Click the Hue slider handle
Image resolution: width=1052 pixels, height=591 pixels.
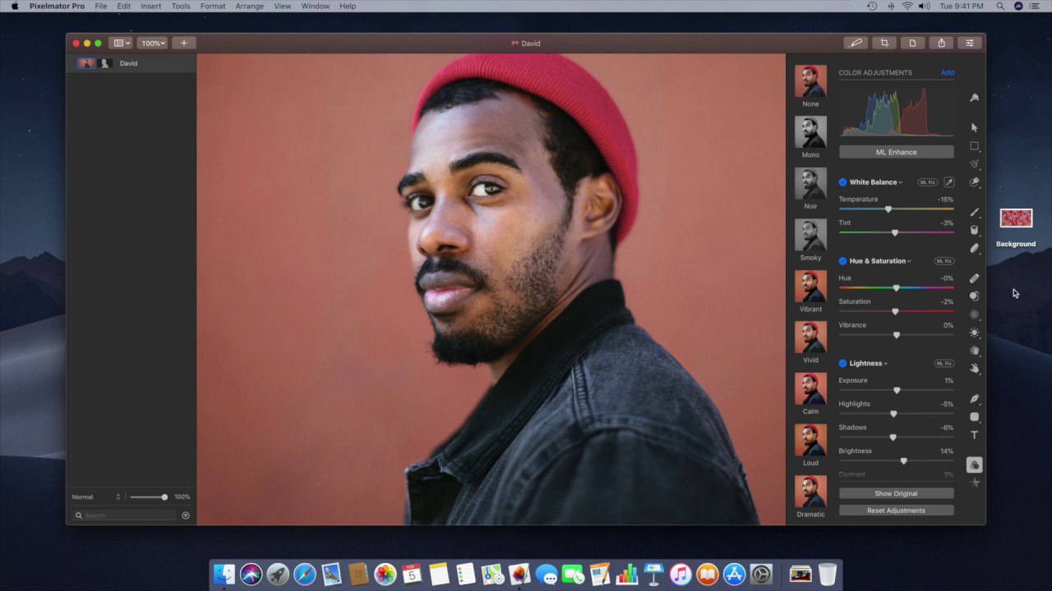pos(896,287)
